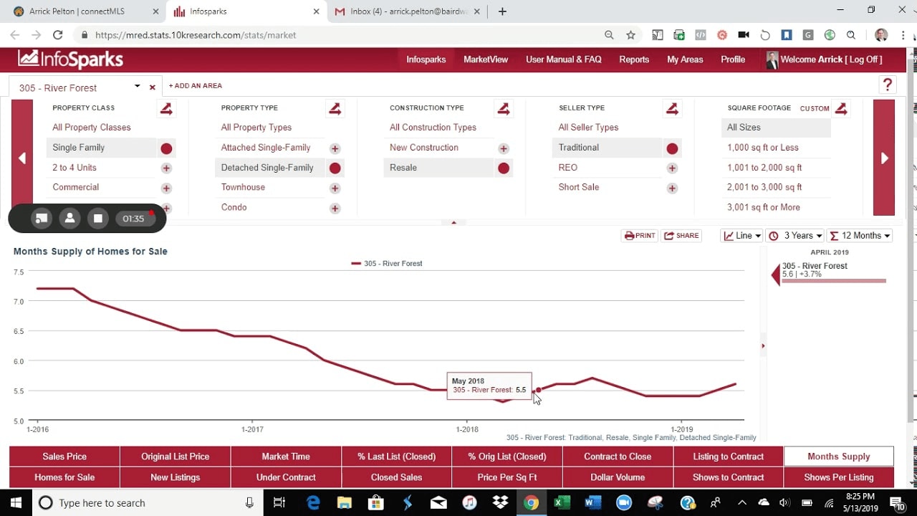
Task: Open Windows Start menu
Action: click(16, 502)
